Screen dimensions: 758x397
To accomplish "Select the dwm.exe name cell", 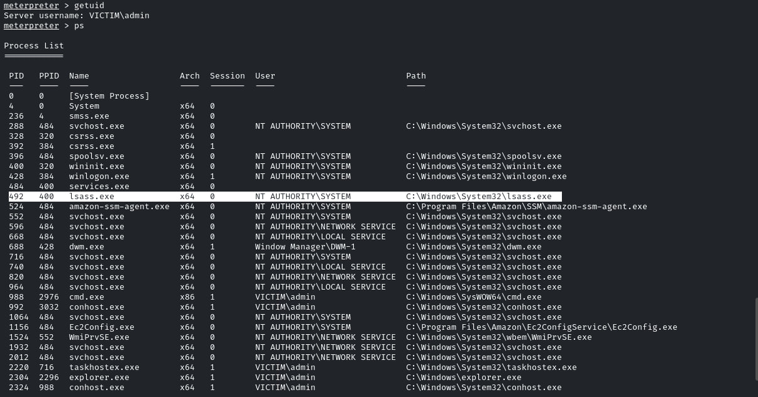I will pyautogui.click(x=87, y=247).
